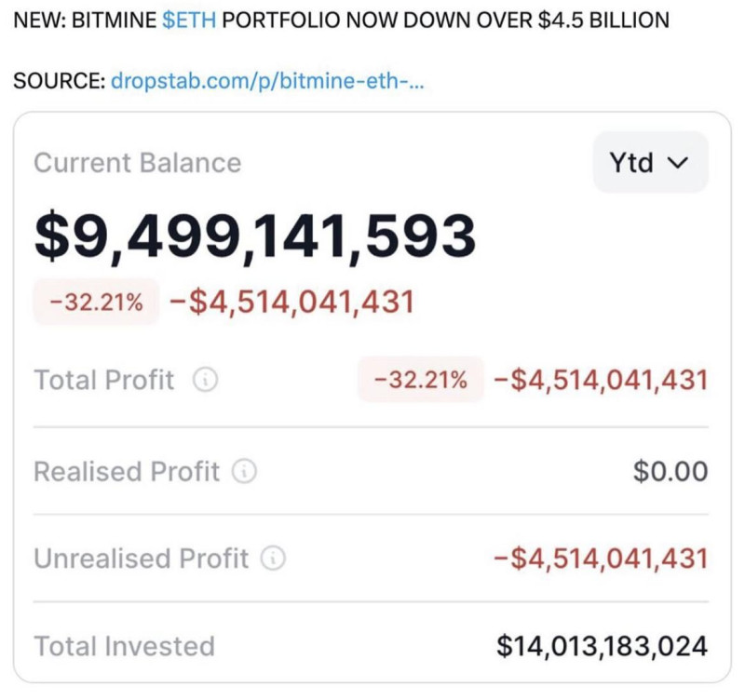This screenshot has width=745, height=700.
Task: Click the Realised Profit $0.00 value
Action: tap(670, 472)
